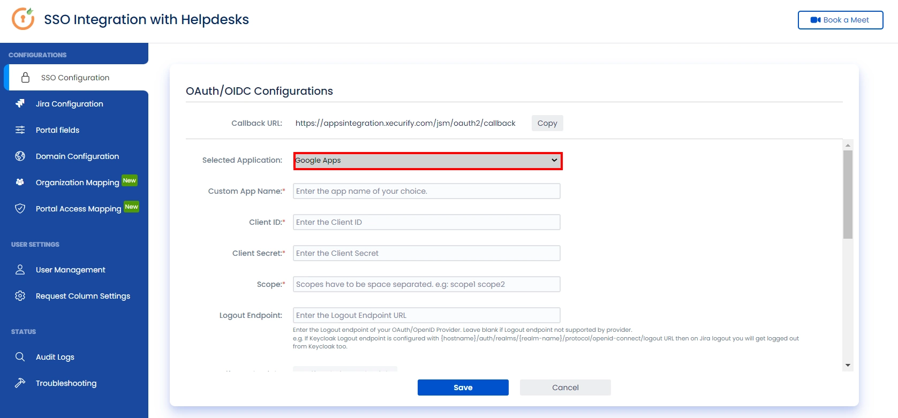898x418 pixels.
Task: Click the group icon for Organization Mapping
Action: pos(20,182)
